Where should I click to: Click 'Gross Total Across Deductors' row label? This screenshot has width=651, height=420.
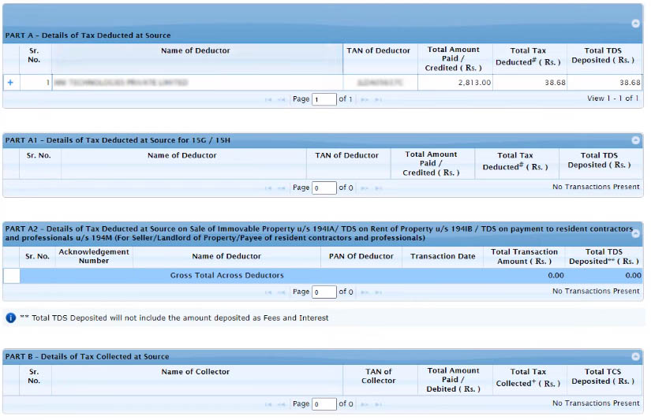226,275
